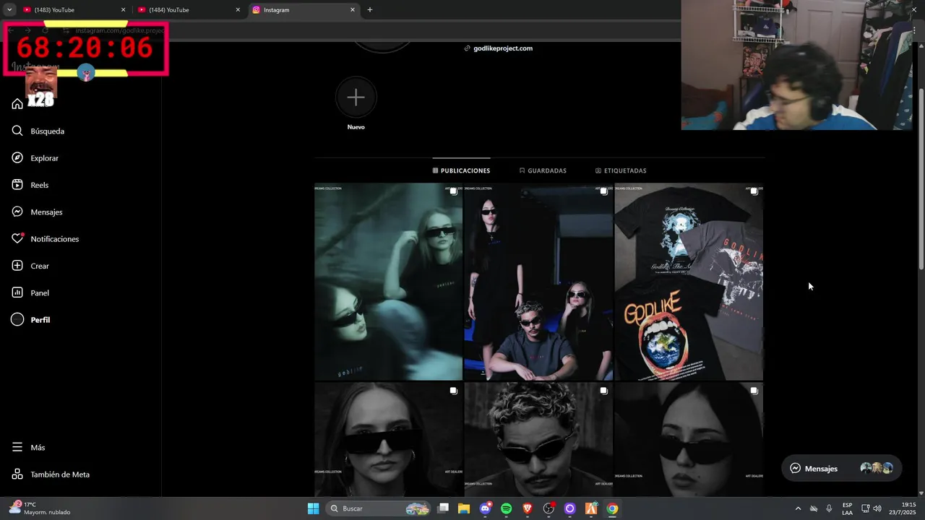Open Notificaciones heart icon
925x520 pixels.
17,238
